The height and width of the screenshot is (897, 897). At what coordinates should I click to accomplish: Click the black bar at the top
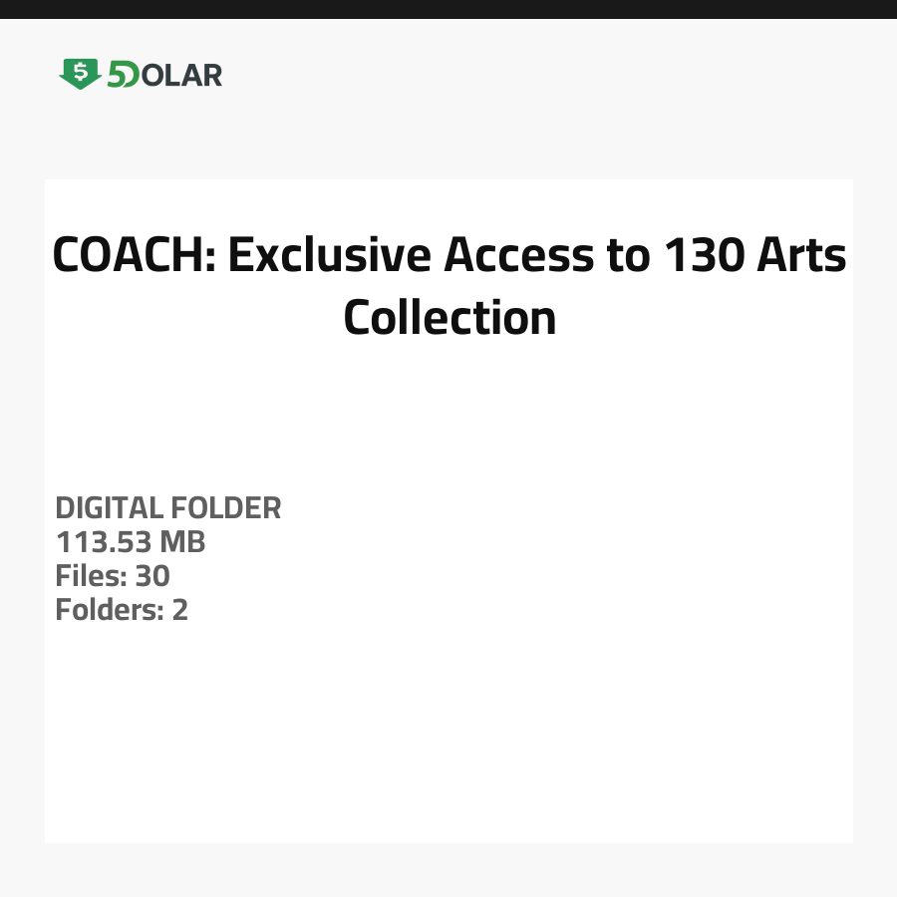coord(448,9)
